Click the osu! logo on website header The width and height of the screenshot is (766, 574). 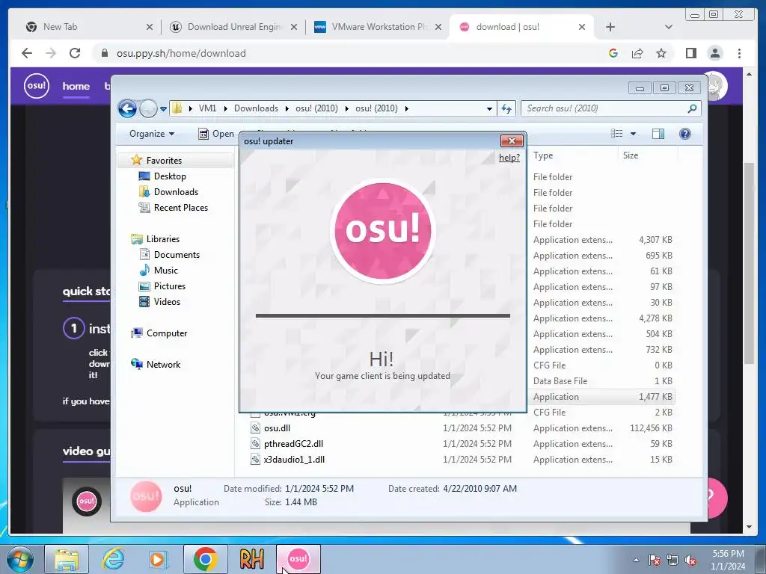[x=37, y=86]
